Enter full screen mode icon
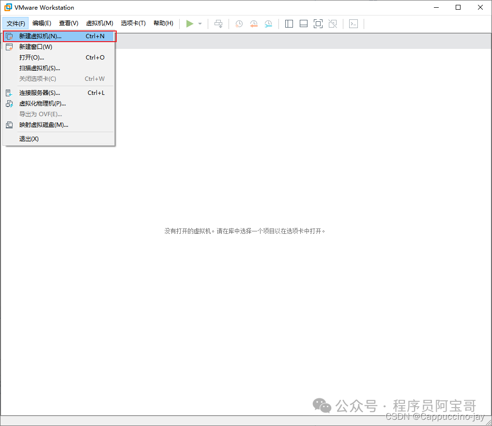This screenshot has height=426, width=492. 318,24
